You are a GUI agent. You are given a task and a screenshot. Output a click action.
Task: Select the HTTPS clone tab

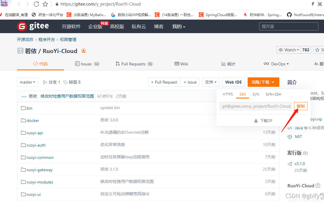tap(228, 94)
